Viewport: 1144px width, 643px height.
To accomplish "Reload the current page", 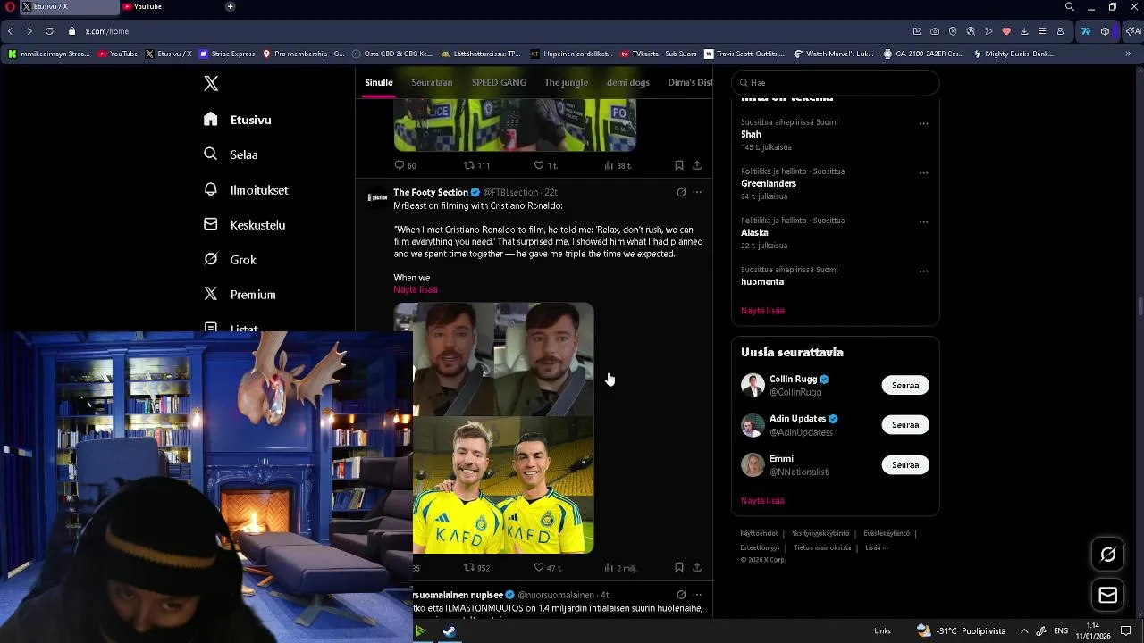I will (x=49, y=31).
